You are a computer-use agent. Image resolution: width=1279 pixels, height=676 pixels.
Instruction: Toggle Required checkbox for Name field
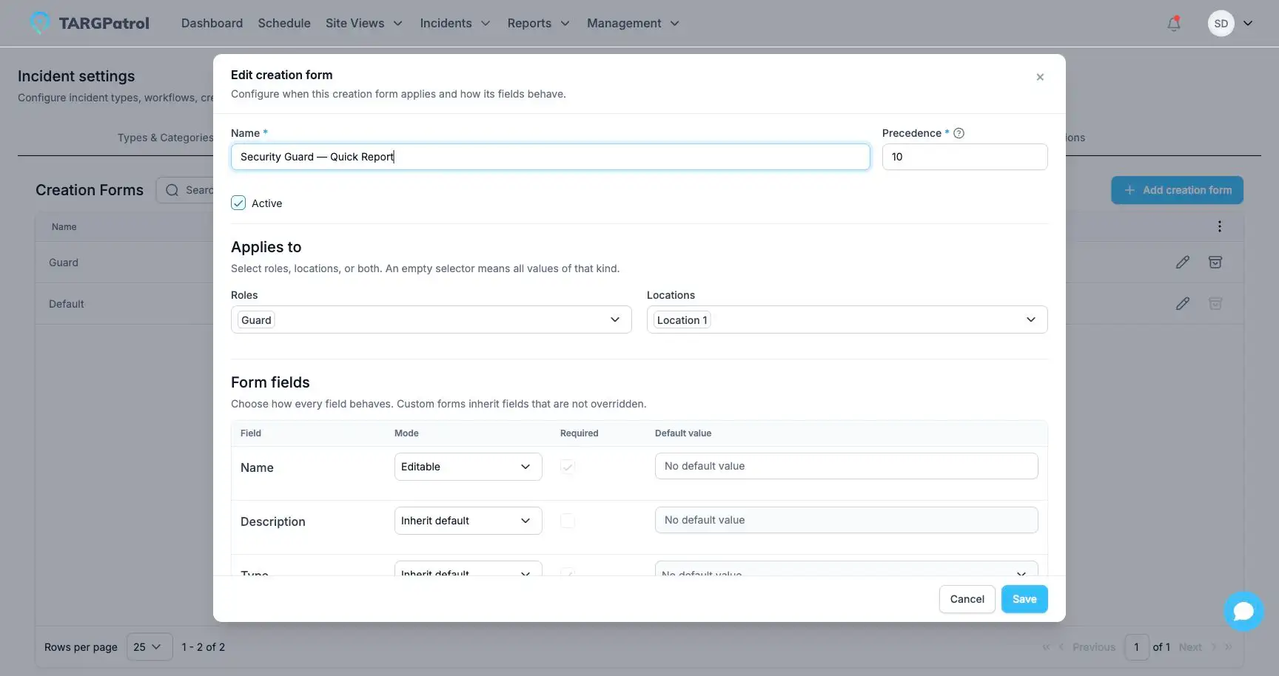pyautogui.click(x=568, y=467)
